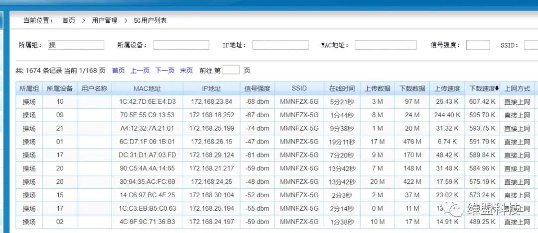The width and height of the screenshot is (538, 233).
Task: Select MAC address A4:12:32:7A:21:01
Action: point(147,128)
